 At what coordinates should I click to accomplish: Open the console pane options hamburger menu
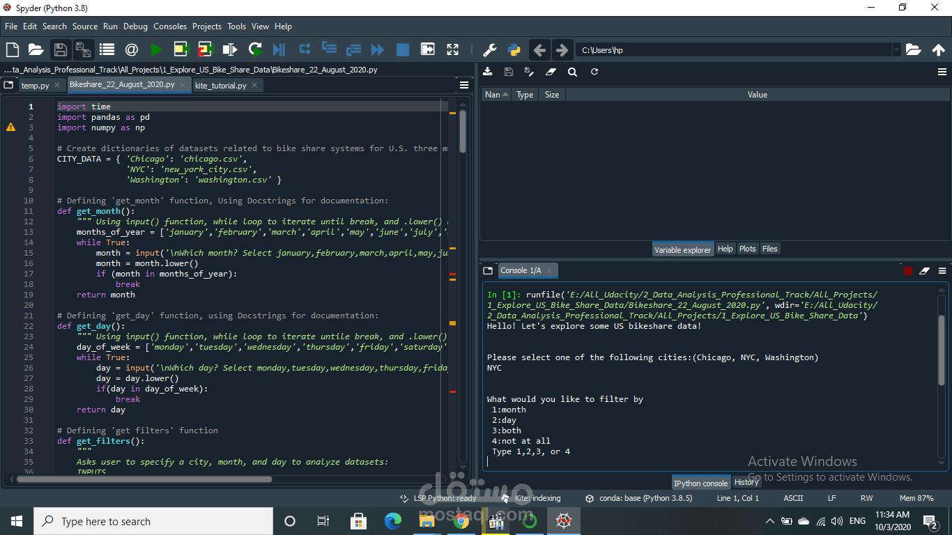pos(942,271)
